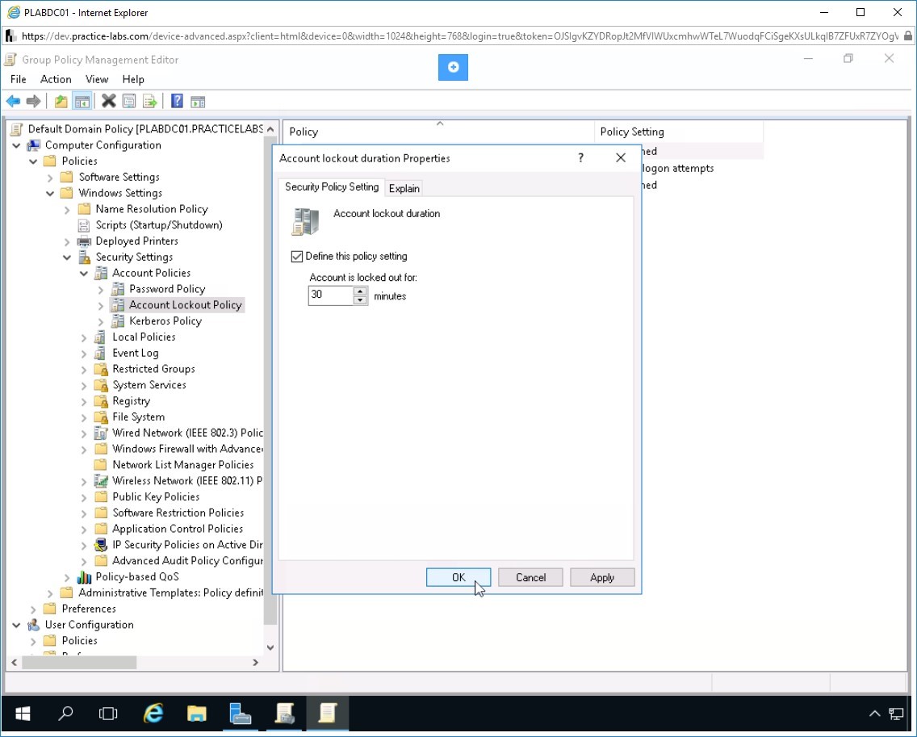Screen dimensions: 917x737
Task: Open the Properties toolbar icon
Action: click(128, 101)
